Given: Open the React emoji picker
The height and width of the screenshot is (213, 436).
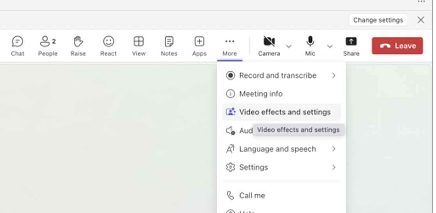Looking at the screenshot, I should pos(108,46).
